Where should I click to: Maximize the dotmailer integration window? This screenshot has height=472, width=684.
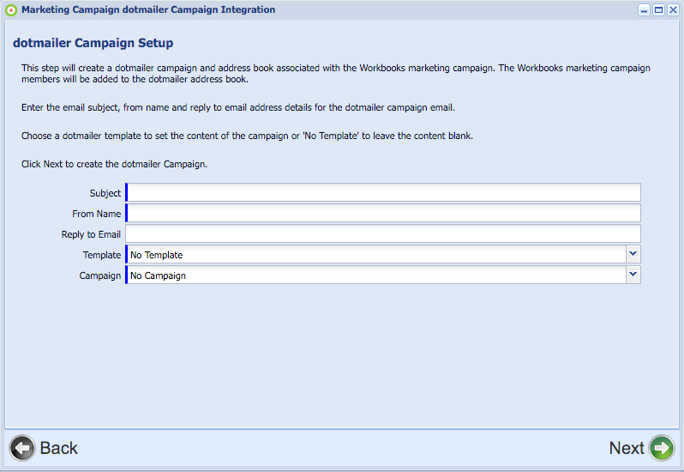coord(658,10)
